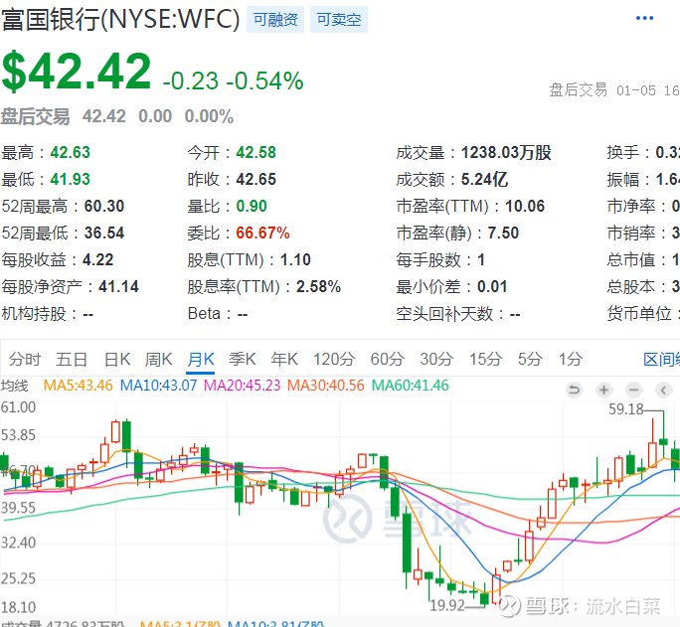Click the 每股净资产 value 41.14
Image resolution: width=680 pixels, height=627 pixels.
tap(118, 287)
